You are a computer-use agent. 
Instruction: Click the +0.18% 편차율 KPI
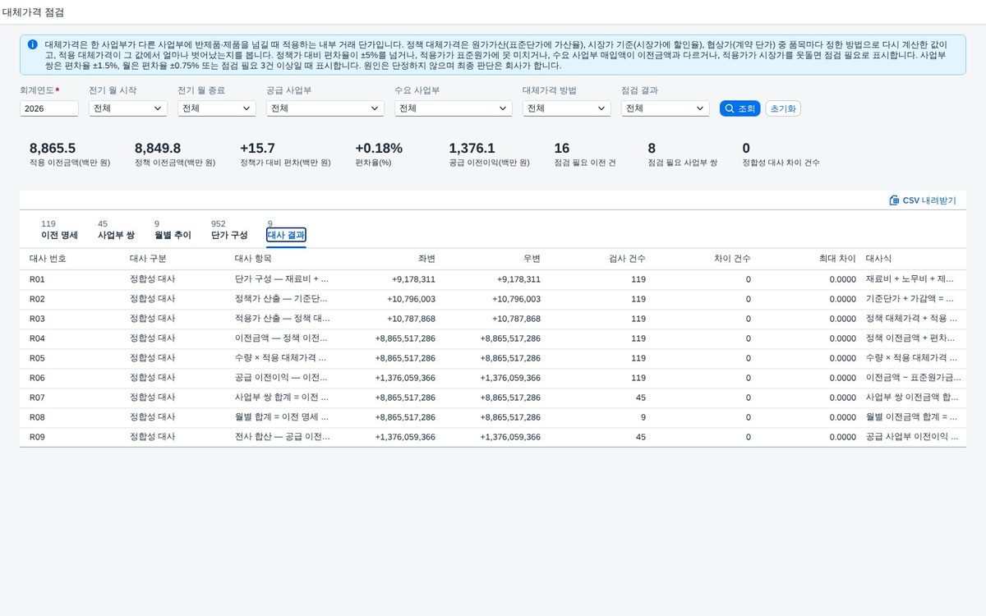click(x=379, y=154)
